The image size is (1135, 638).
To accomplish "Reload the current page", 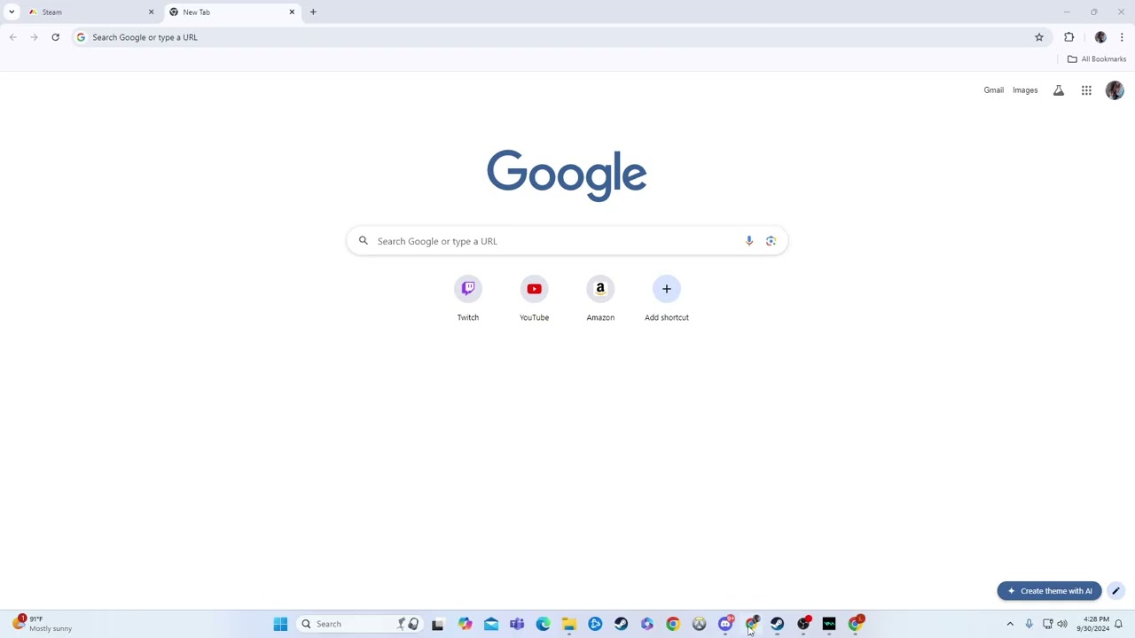I will (x=55, y=37).
